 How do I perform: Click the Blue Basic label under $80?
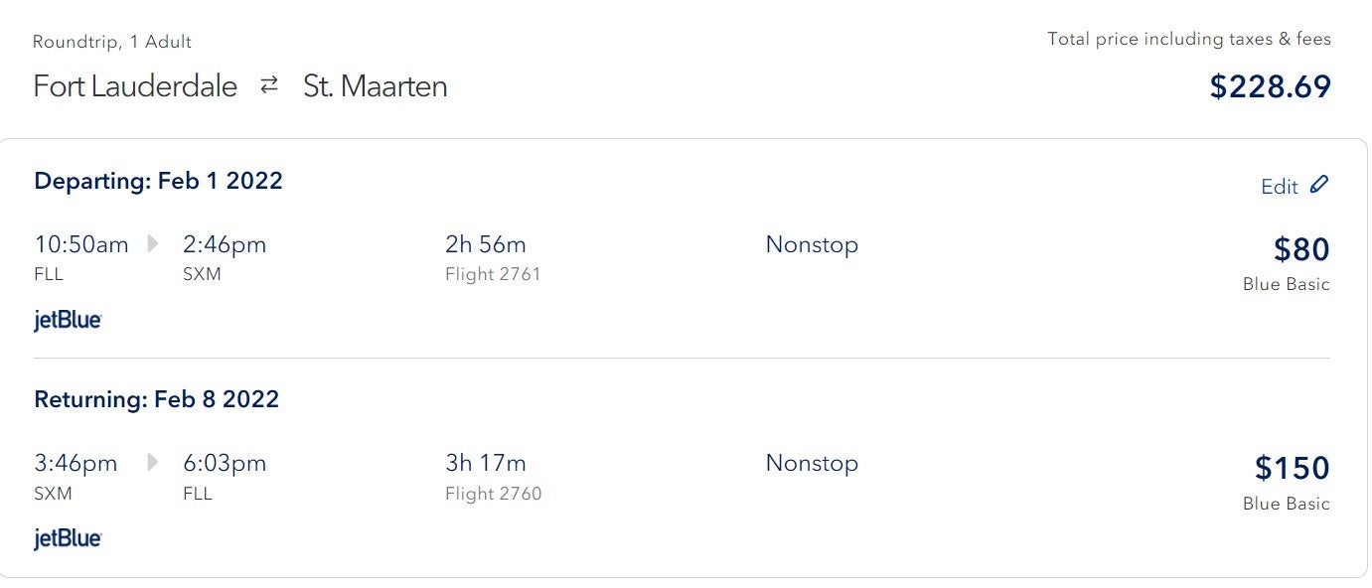1286,284
